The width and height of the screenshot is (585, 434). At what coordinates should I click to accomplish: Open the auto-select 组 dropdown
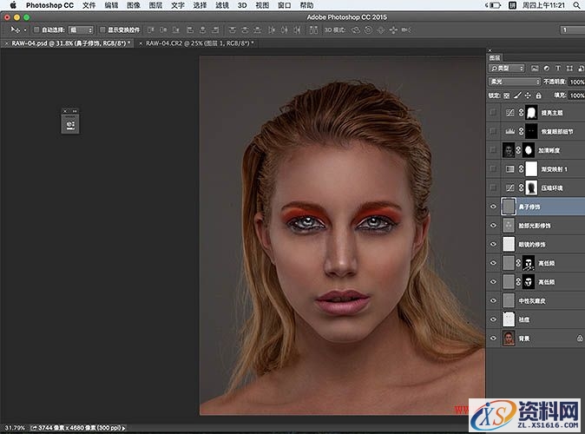pos(81,30)
